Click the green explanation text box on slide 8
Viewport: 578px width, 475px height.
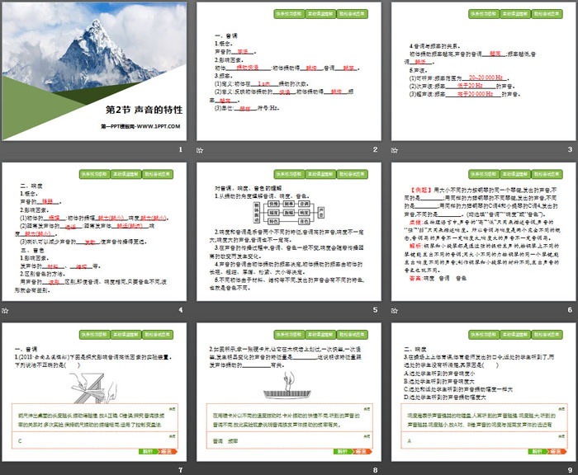coord(289,418)
